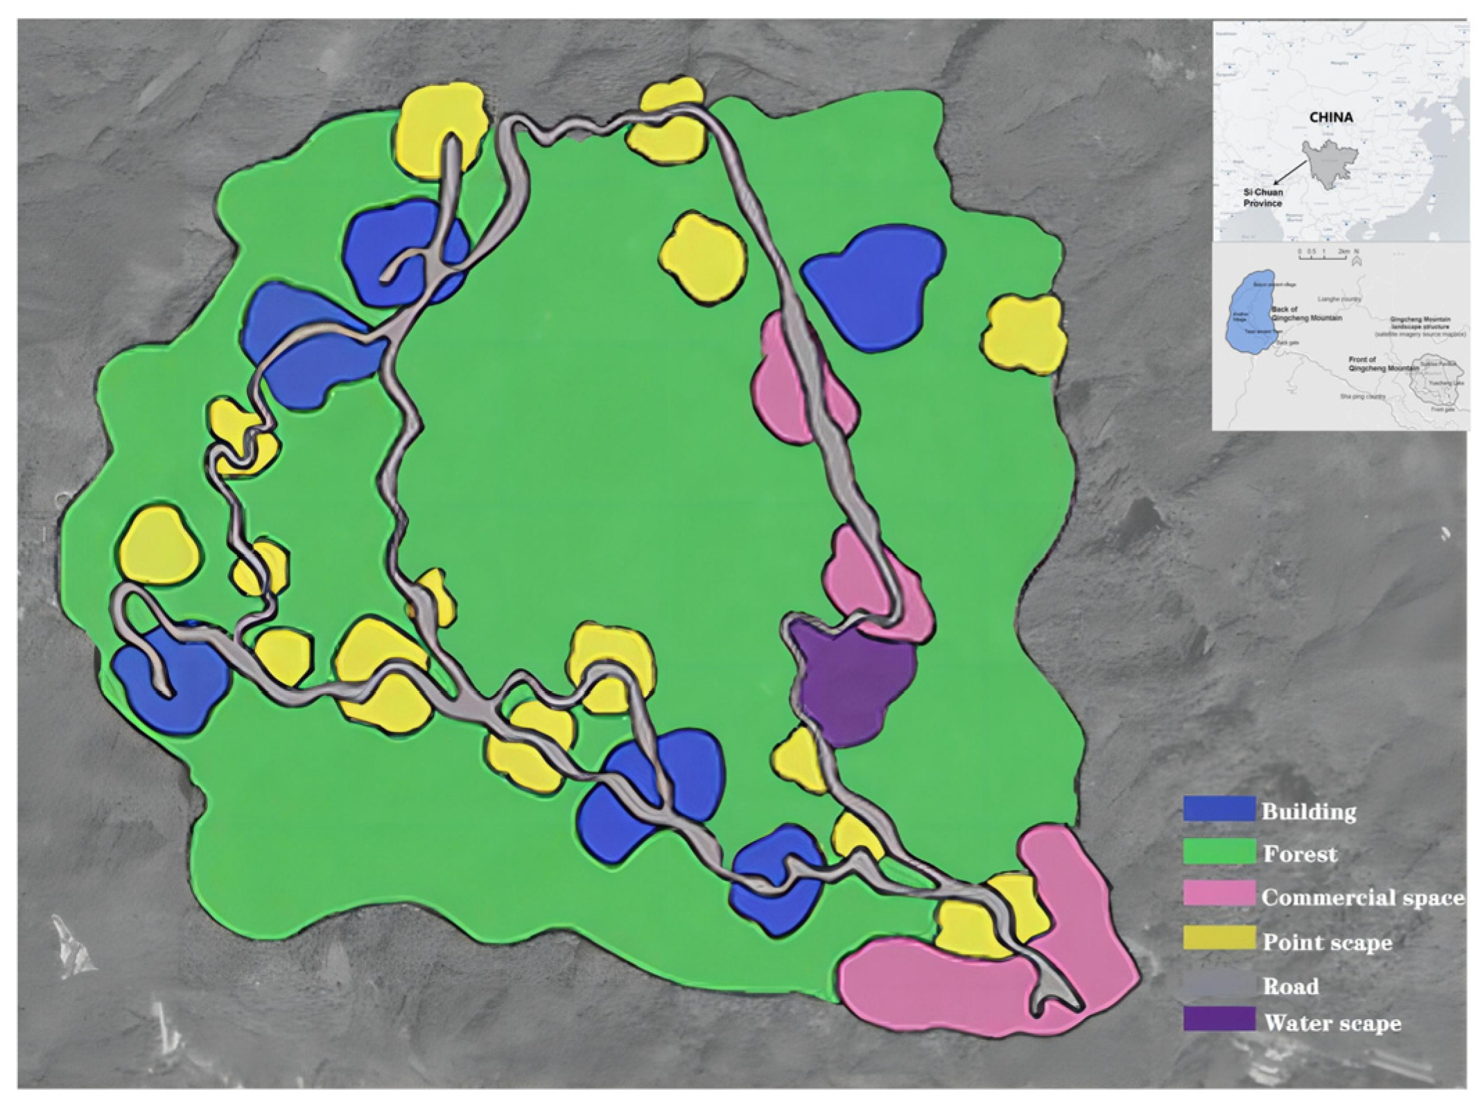Viewport: 1480px width, 1103px height.
Task: Click the north arrow icon on inset map
Action: [1357, 259]
